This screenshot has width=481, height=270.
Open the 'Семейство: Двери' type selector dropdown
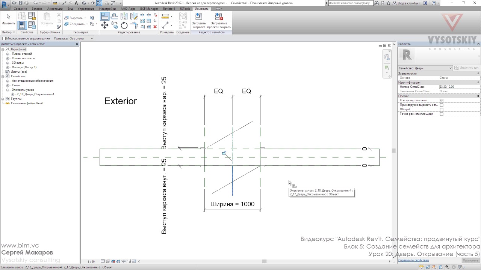[425, 68]
